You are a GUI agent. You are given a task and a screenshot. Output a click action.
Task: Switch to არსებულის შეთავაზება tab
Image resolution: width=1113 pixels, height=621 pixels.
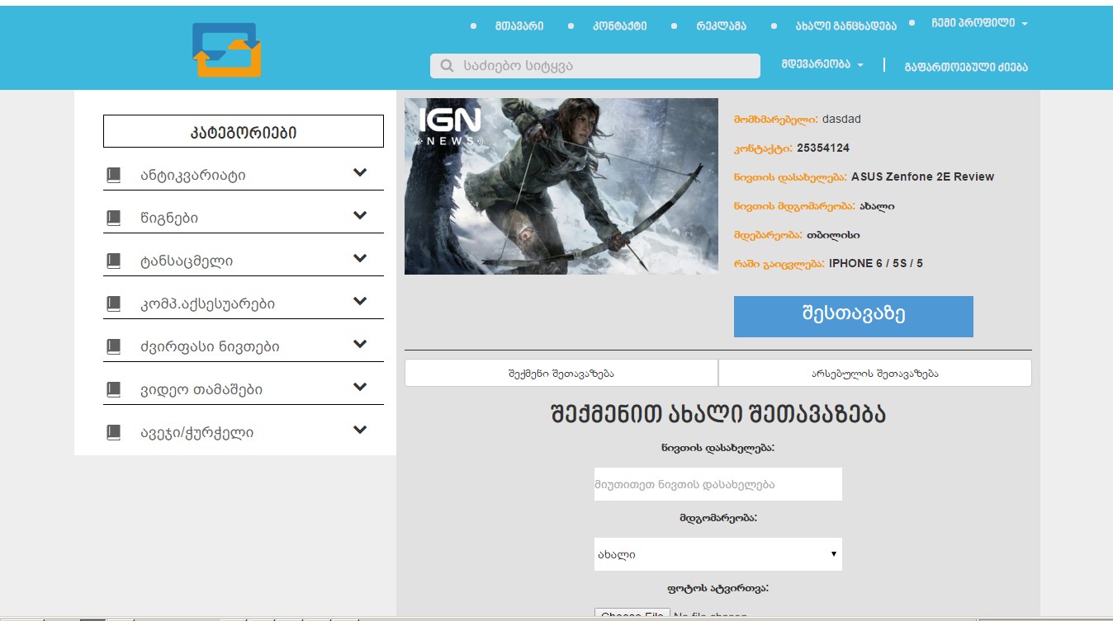(x=875, y=373)
